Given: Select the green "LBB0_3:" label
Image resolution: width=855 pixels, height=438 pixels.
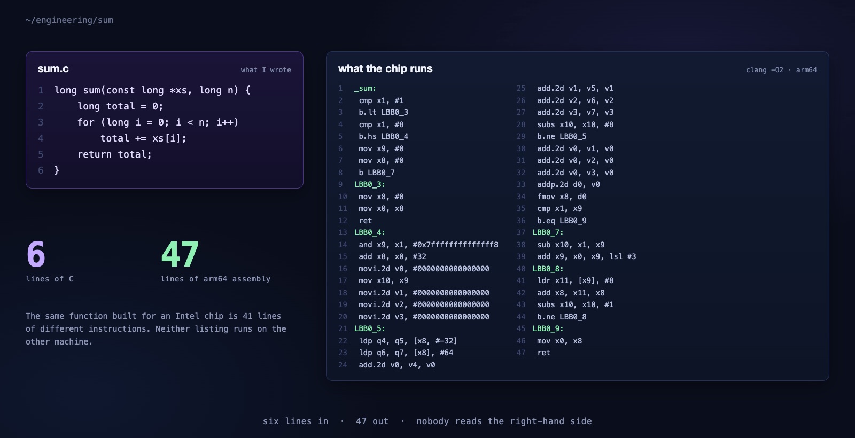Looking at the screenshot, I should click(370, 185).
